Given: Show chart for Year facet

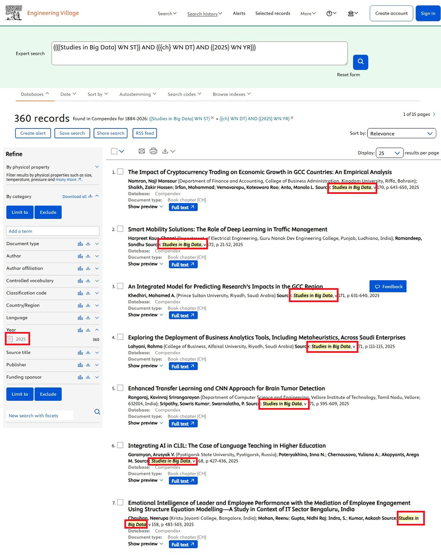Looking at the screenshot, I should [x=80, y=330].
